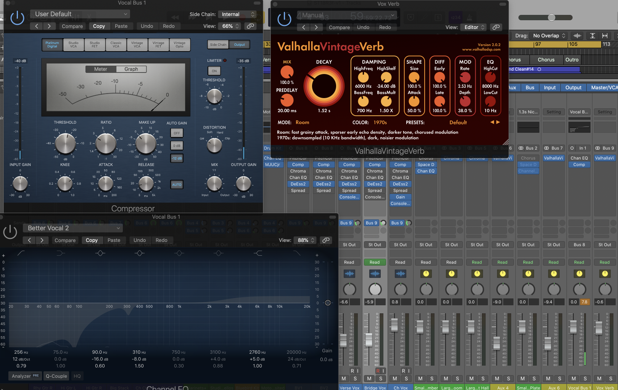Open the User Default preset dropdown
Screen dimensions: 618x390
click(x=80, y=14)
